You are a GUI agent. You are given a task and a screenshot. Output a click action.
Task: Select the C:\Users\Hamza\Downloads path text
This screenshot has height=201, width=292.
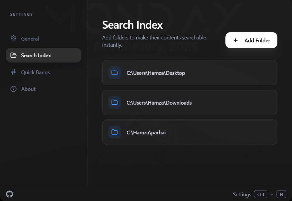159,103
